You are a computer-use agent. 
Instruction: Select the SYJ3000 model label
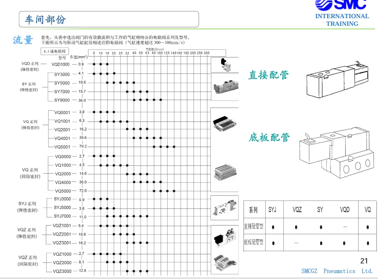point(62,199)
